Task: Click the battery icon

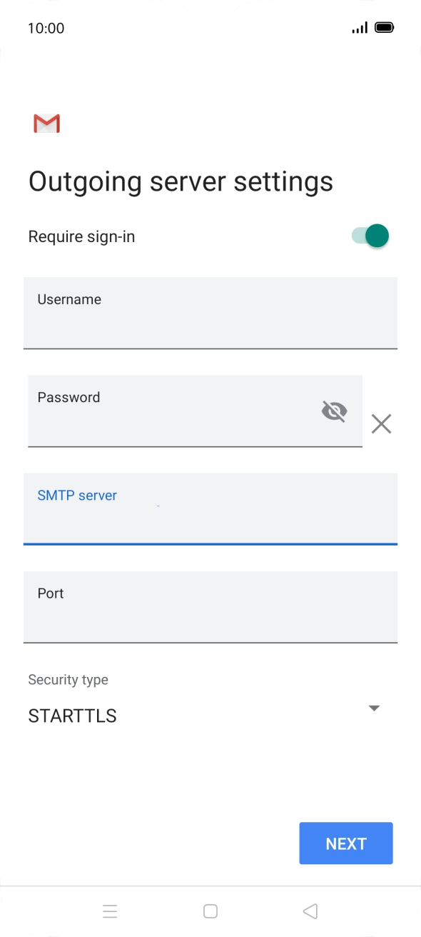Action: 384,27
